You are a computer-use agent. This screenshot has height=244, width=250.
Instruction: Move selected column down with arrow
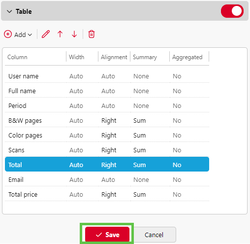coord(74,35)
